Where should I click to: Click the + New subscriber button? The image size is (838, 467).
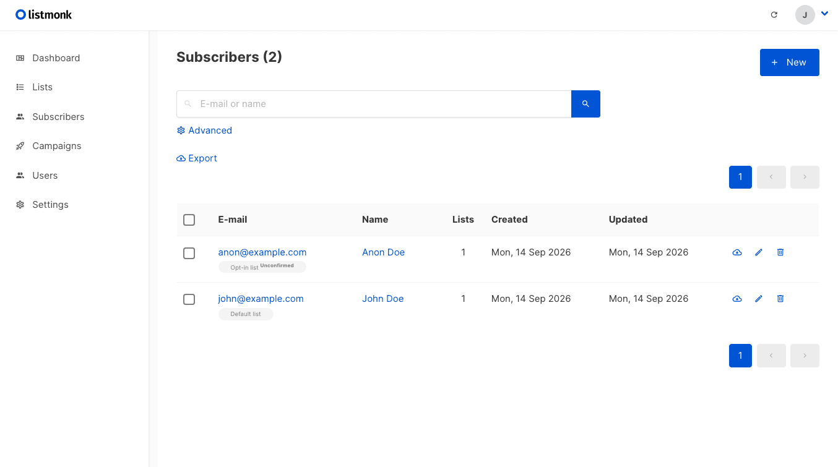(789, 62)
